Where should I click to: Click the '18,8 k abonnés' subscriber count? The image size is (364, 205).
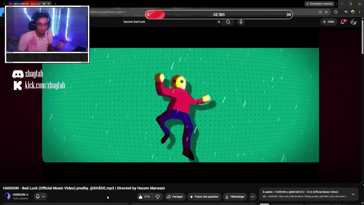[20, 198]
